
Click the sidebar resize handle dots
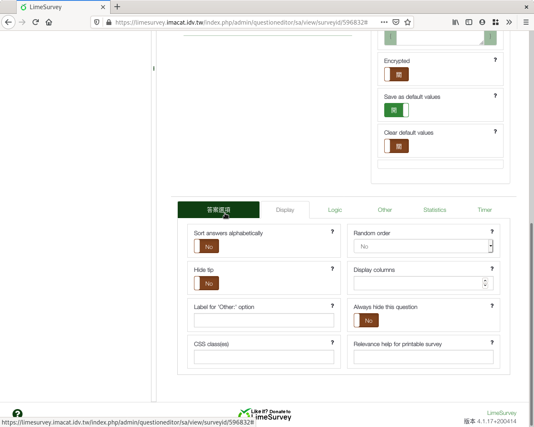point(154,68)
